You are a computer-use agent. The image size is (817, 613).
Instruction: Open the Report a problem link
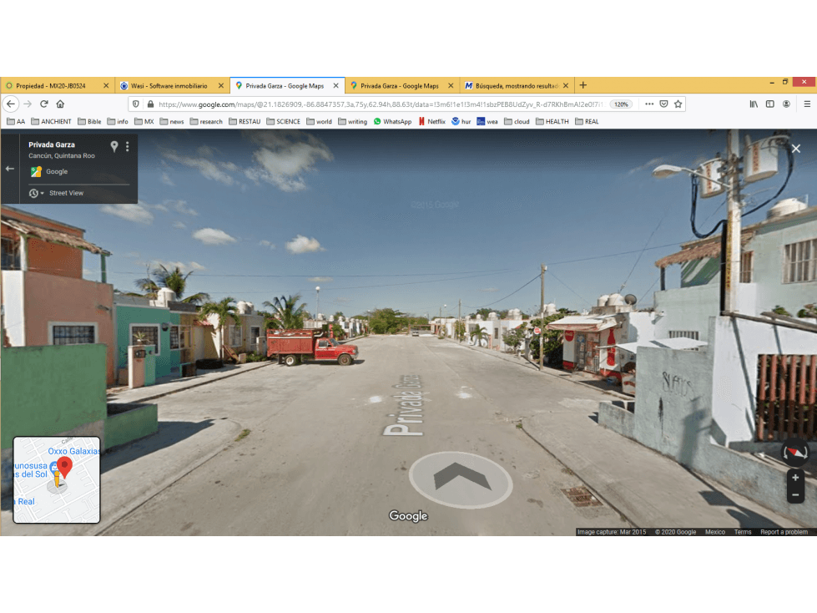784,532
